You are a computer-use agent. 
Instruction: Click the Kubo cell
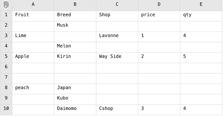tap(75, 99)
